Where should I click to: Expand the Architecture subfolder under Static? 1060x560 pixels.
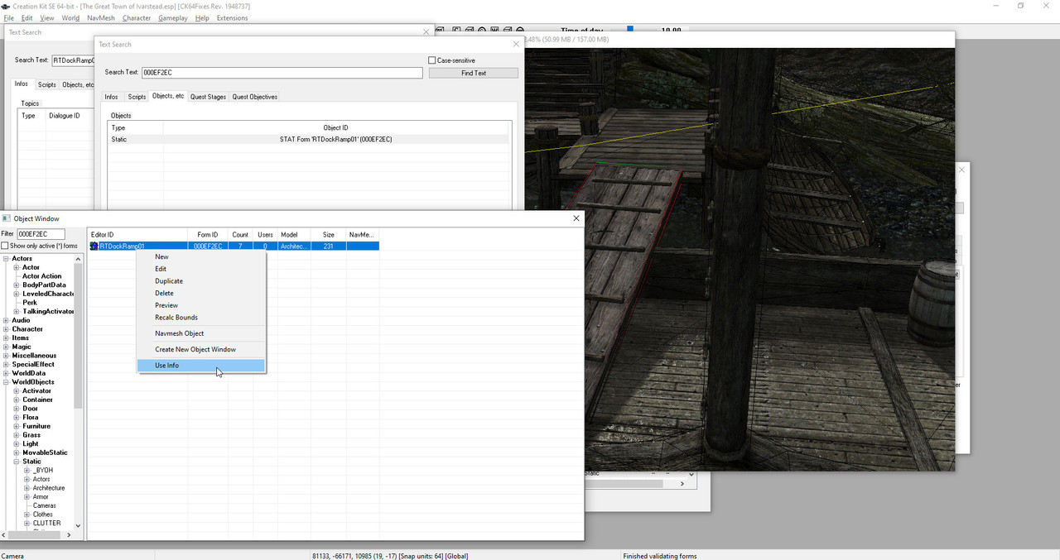point(27,488)
